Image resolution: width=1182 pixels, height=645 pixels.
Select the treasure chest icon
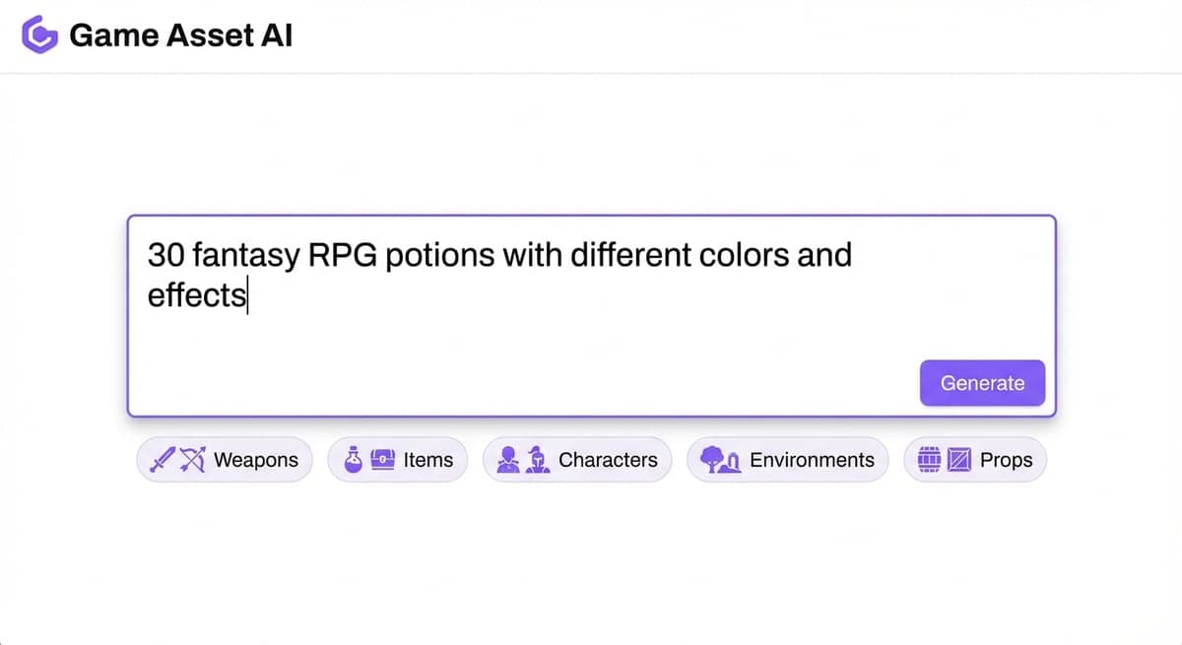pyautogui.click(x=381, y=460)
